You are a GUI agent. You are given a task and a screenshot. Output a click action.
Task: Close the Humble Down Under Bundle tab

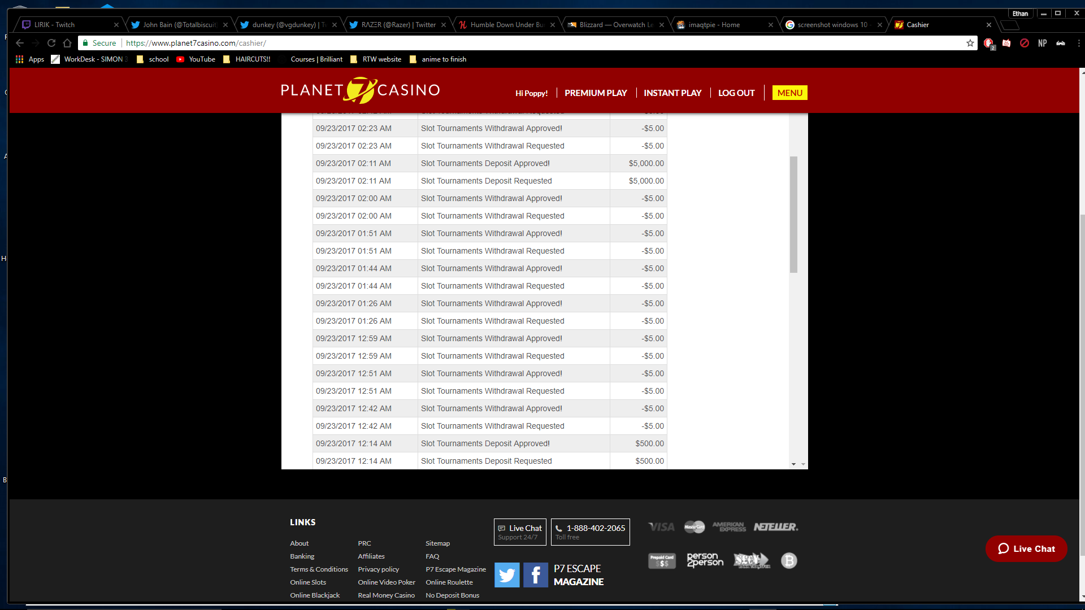click(553, 25)
